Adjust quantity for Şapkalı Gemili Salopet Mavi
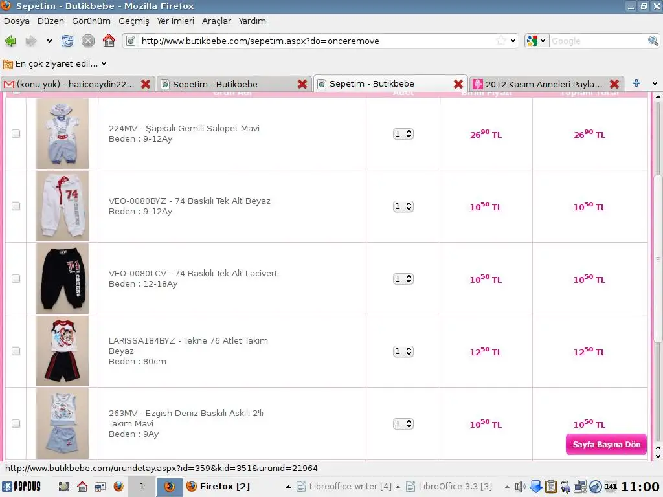 (403, 134)
